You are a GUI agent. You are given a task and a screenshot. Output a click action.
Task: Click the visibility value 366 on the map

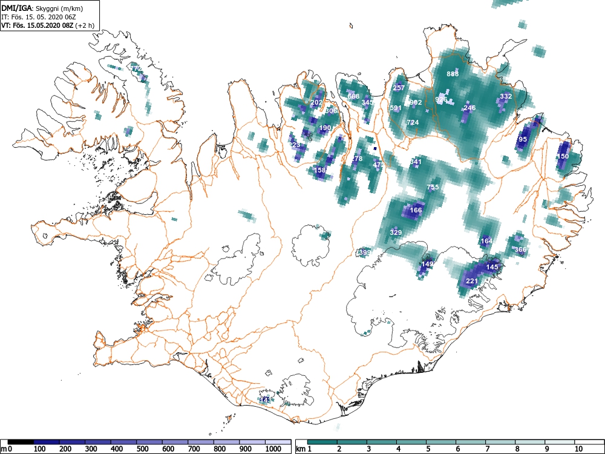[520, 250]
